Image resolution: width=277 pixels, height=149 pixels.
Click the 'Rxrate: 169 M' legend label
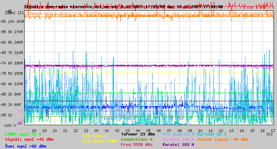pos(178,144)
